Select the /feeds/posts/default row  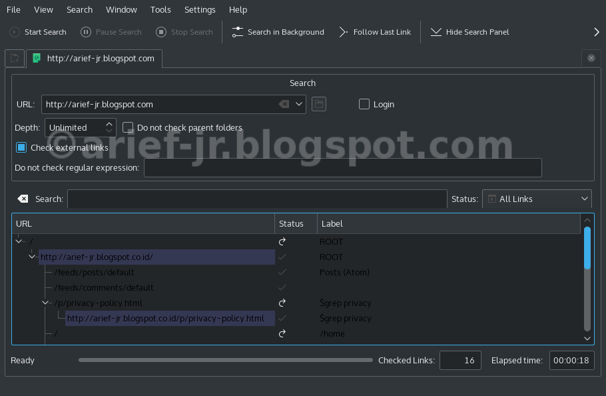(94, 272)
